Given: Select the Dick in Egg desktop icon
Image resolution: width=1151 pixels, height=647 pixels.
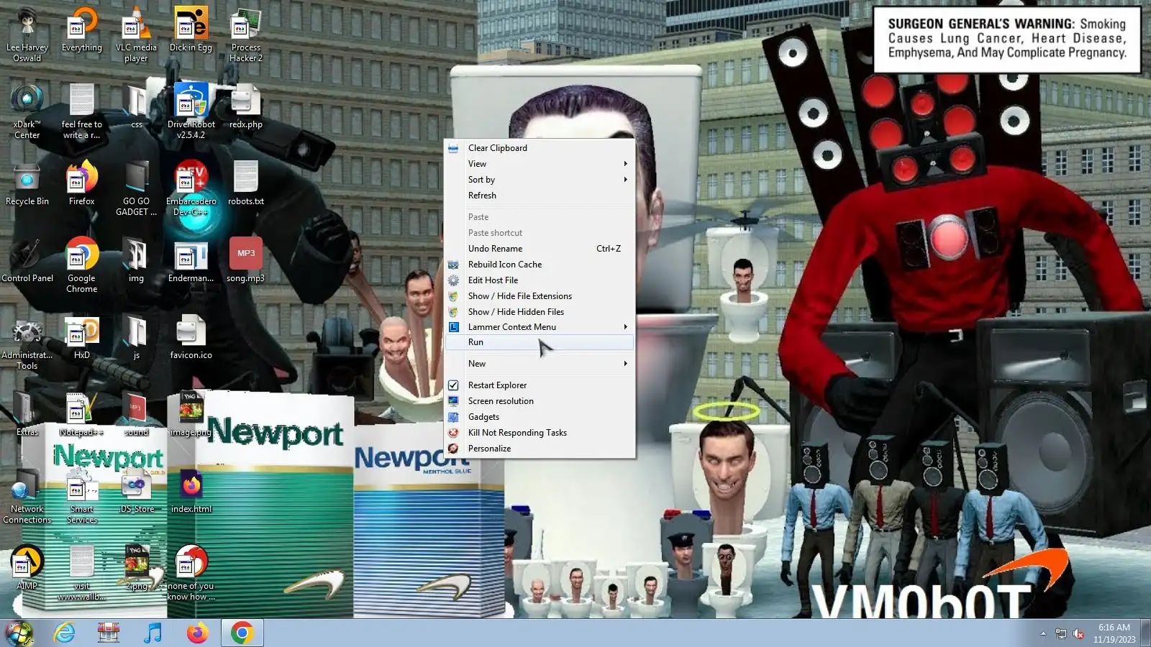Looking at the screenshot, I should (191, 30).
